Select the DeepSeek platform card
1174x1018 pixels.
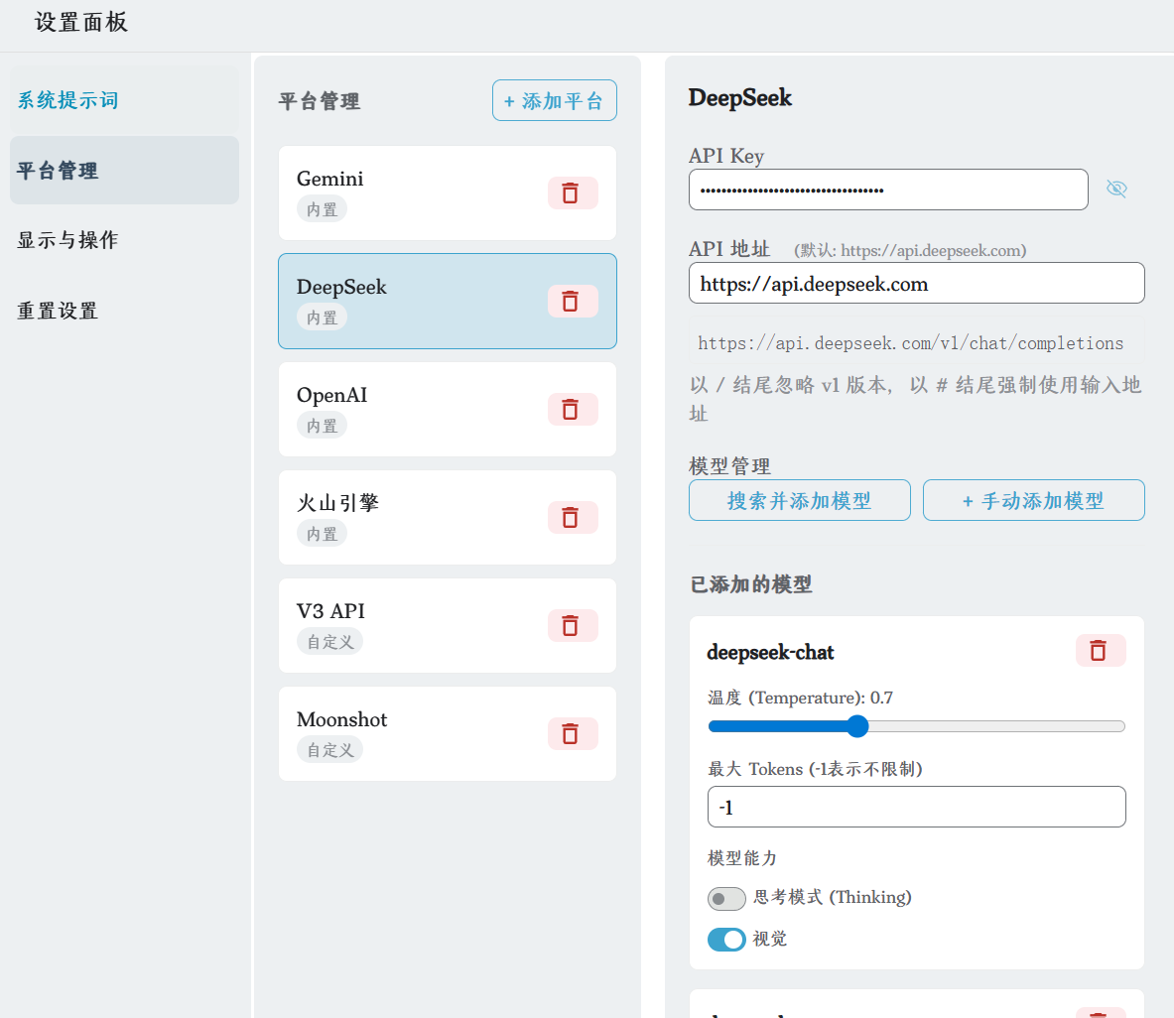tap(447, 301)
